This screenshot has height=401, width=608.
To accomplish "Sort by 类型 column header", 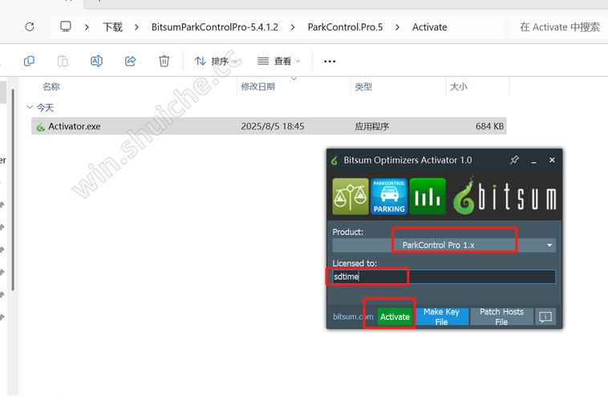I will pos(363,87).
